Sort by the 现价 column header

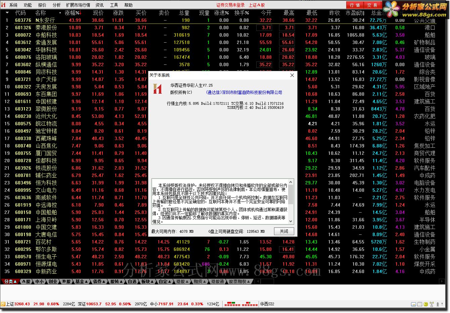coord(98,13)
